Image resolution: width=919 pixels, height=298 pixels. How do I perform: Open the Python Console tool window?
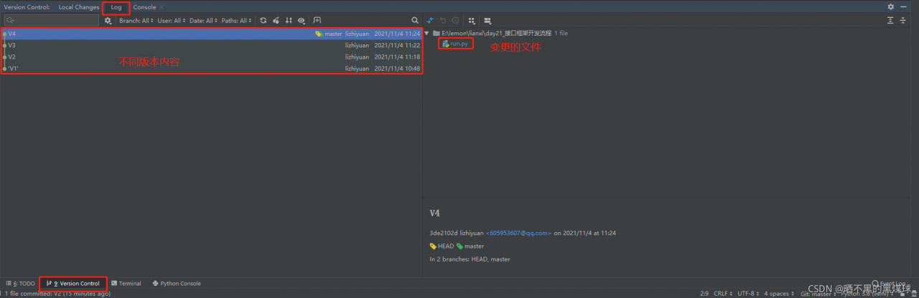click(x=177, y=284)
